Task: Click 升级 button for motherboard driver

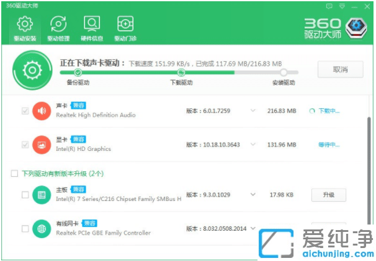Action: pos(328,195)
